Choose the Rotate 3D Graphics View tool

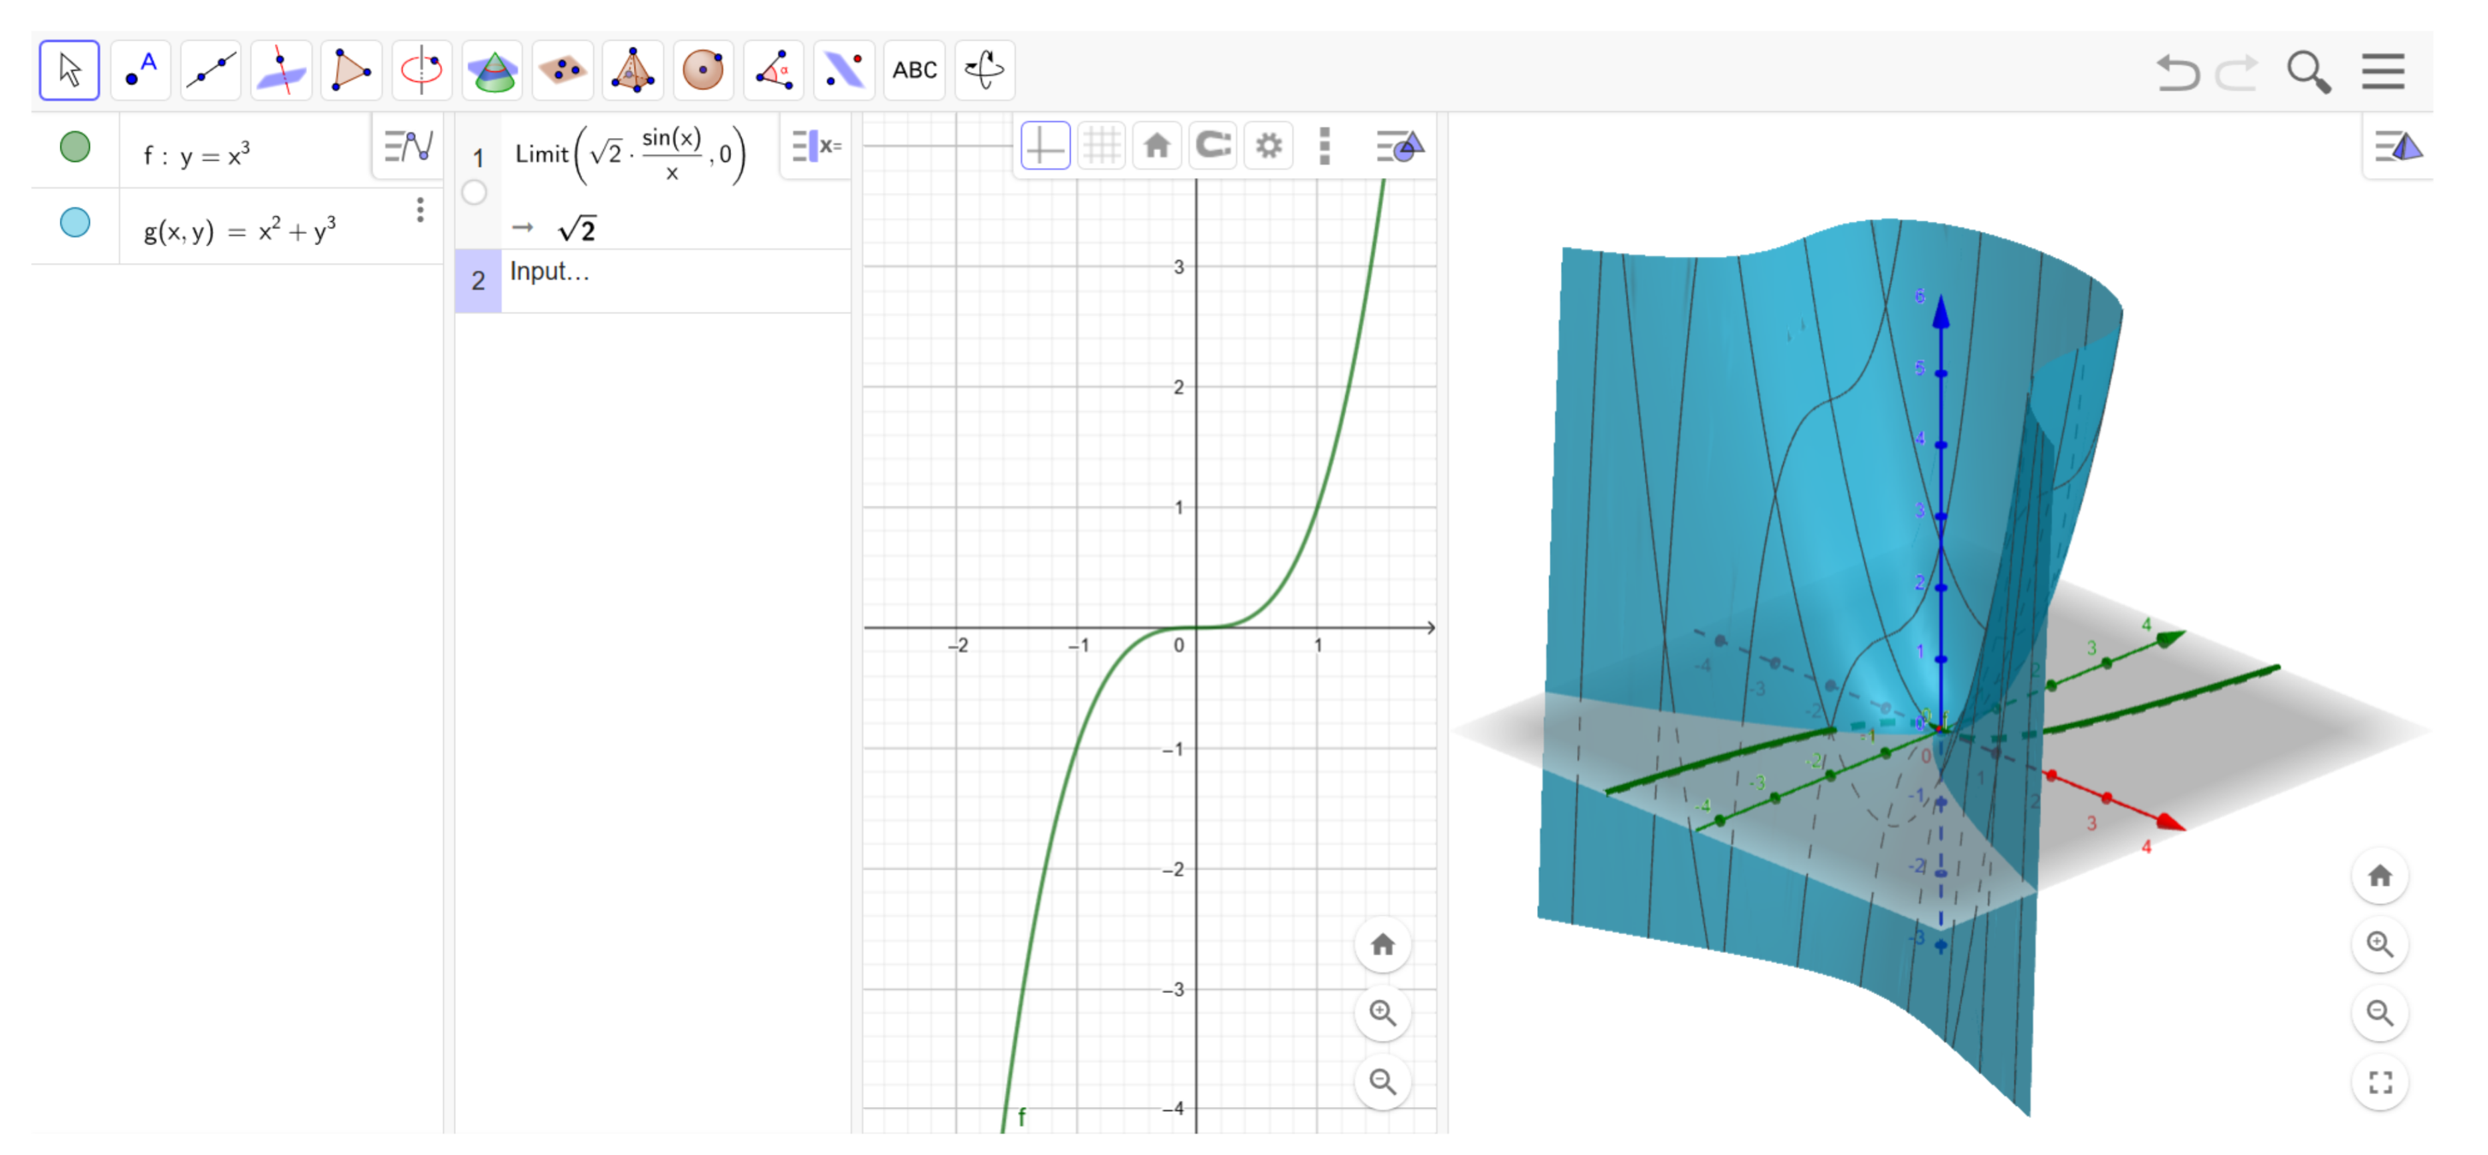pos(984,70)
